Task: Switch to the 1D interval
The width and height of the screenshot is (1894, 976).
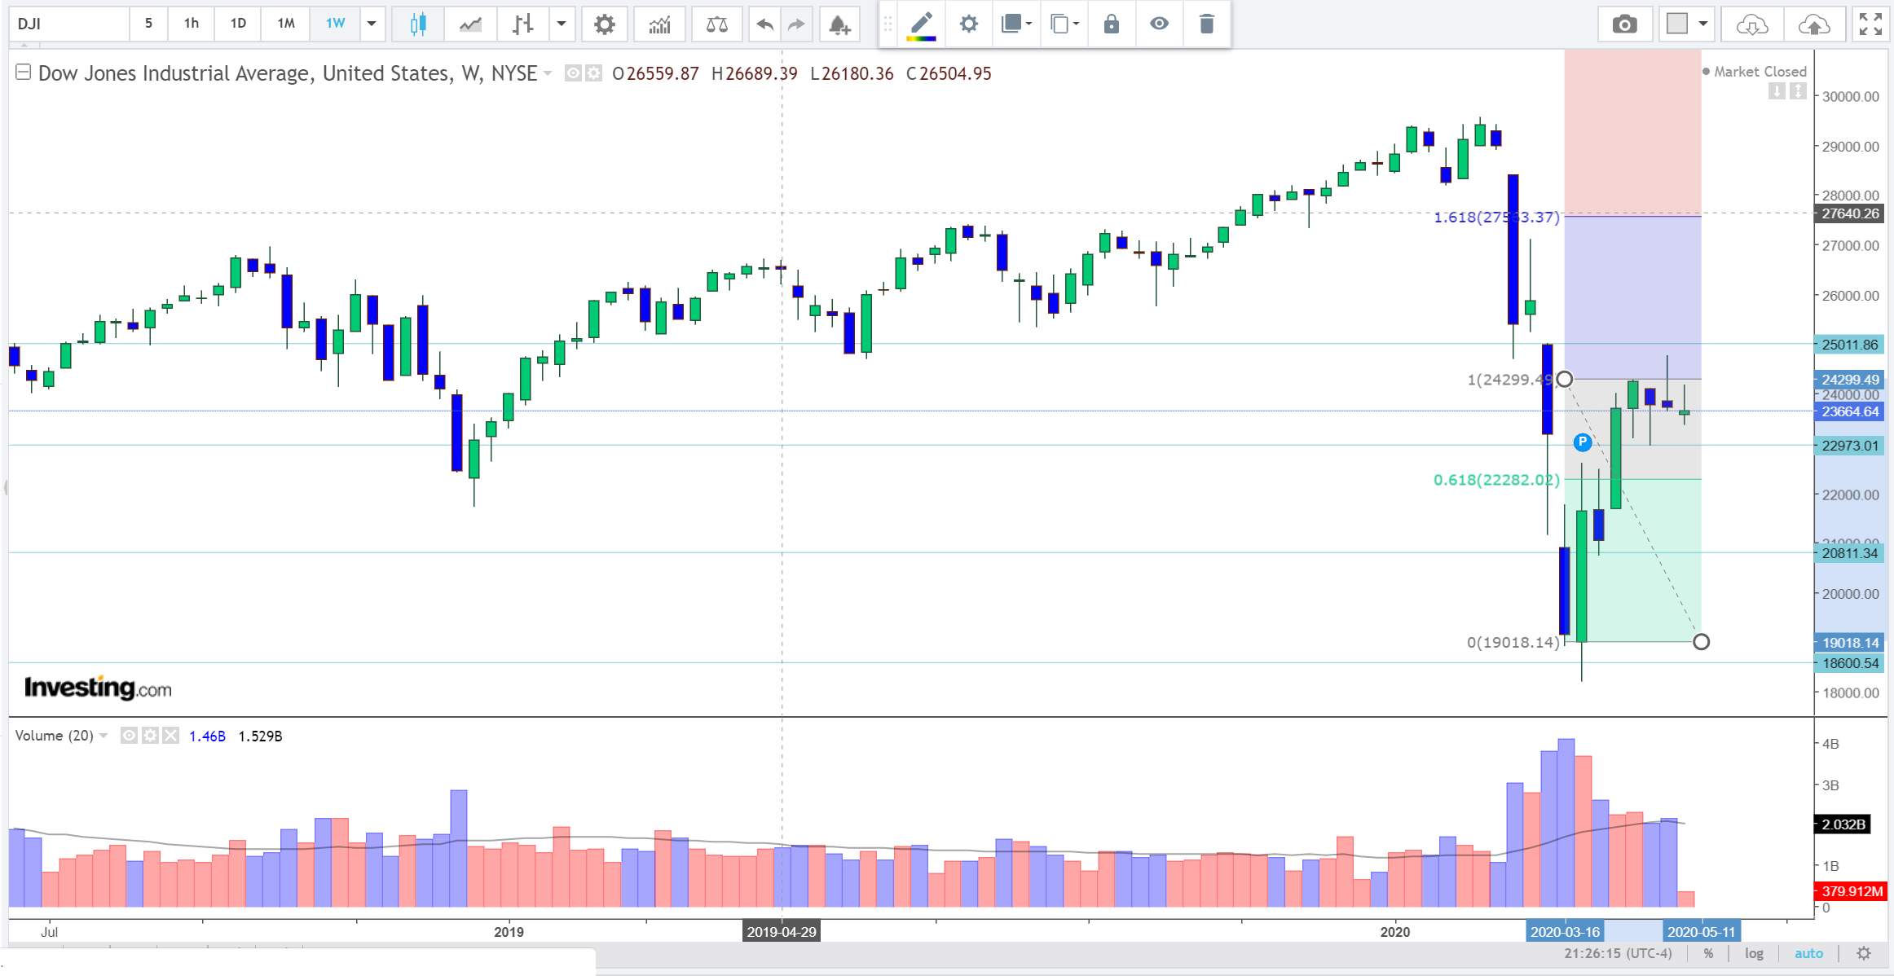Action: tap(238, 24)
